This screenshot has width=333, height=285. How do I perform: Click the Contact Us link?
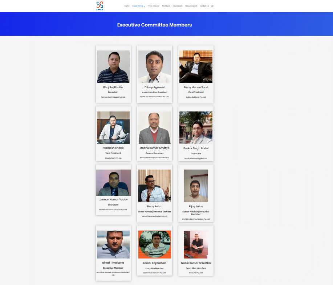pyautogui.click(x=204, y=6)
